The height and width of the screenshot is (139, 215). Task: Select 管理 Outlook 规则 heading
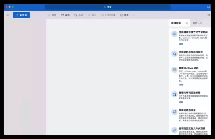point(188,68)
